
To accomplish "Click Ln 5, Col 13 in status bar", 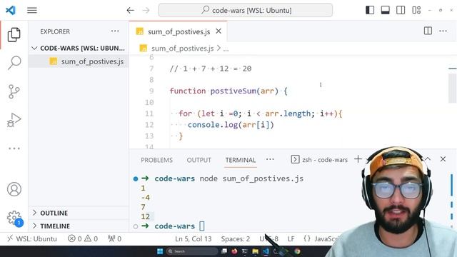I will click(194, 239).
